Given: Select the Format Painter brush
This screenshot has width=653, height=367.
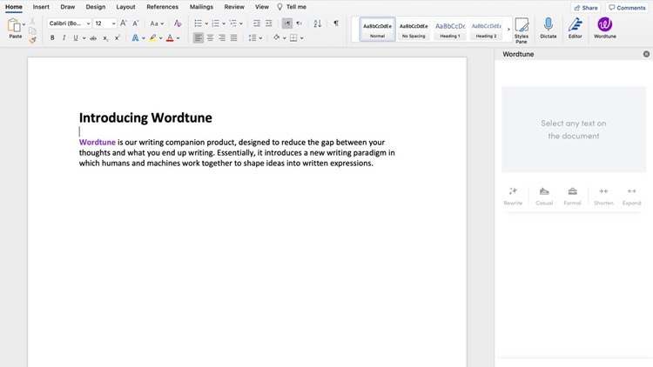Looking at the screenshot, I should pyautogui.click(x=32, y=40).
